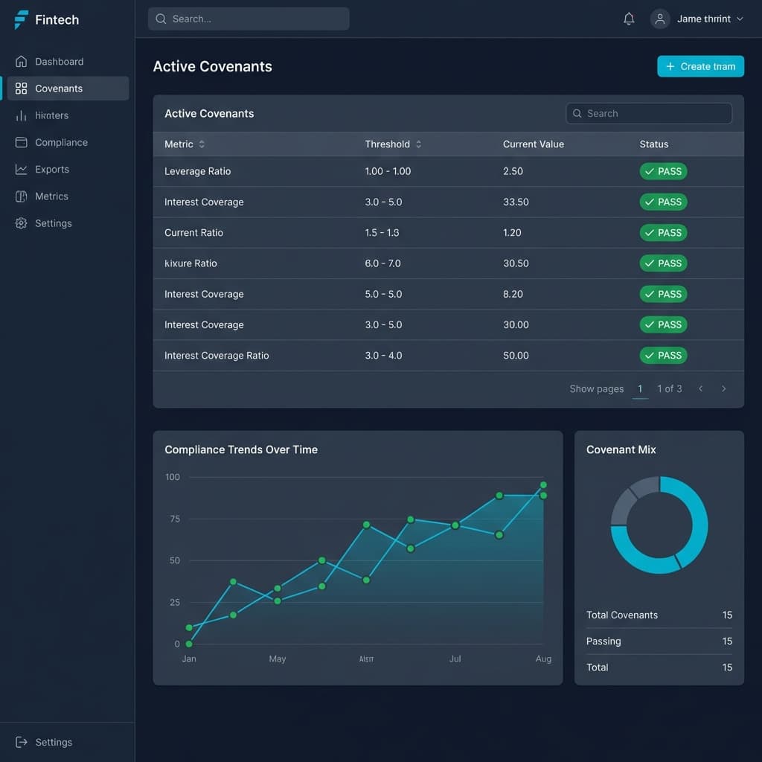The height and width of the screenshot is (762, 762).
Task: Navigate to Compliance in the sidebar
Action: [x=61, y=142]
